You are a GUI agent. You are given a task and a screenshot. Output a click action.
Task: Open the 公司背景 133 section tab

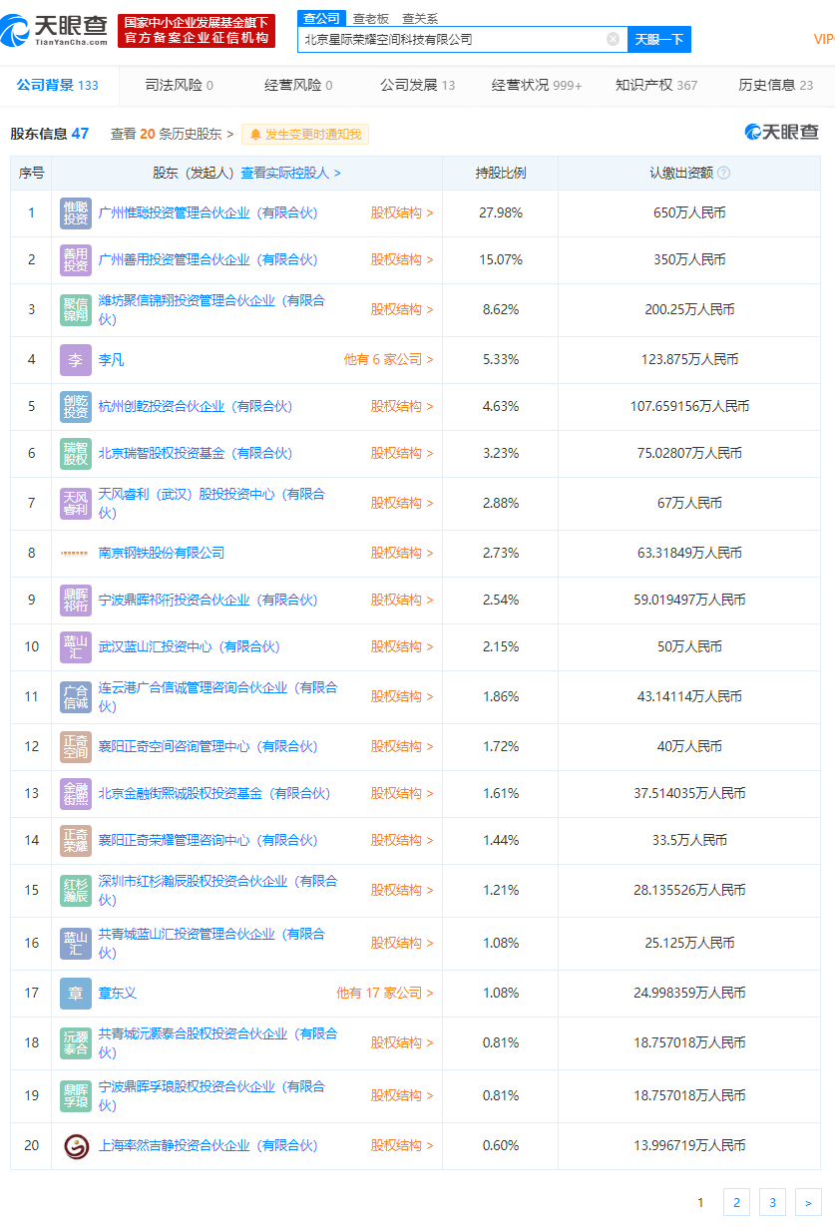pyautogui.click(x=58, y=85)
